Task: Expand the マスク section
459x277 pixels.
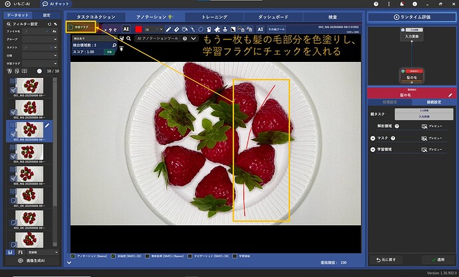Action: 373,138
